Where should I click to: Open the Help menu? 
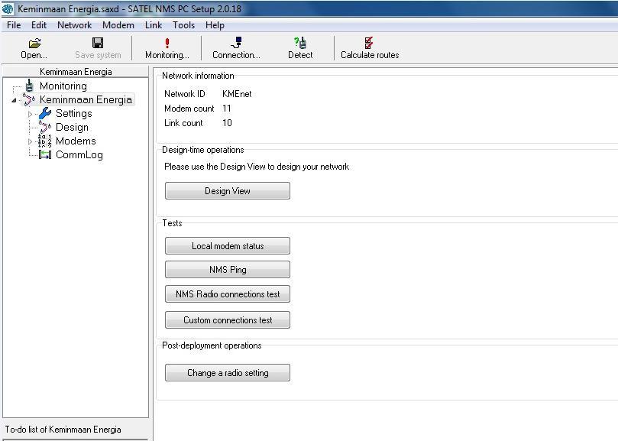click(x=215, y=25)
